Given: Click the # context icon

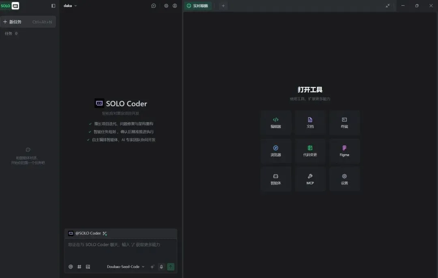Looking at the screenshot, I should pos(79,267).
